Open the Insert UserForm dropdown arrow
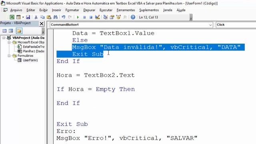The width and height of the screenshot is (256, 144). coord(23,17)
